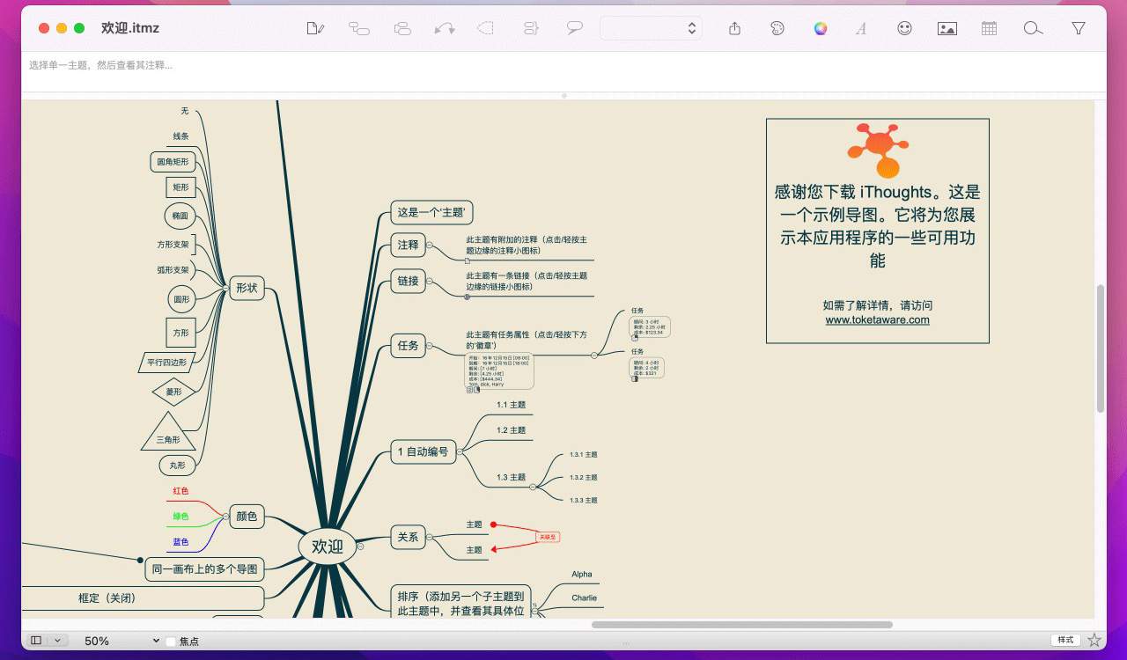Toggle the sidebar panel view button
Viewport: 1127px width, 660px height.
coord(36,641)
